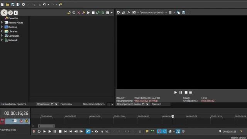The height and width of the screenshot is (139, 247).
Task: Close the Проводник panel with its X
Action: click(56, 104)
